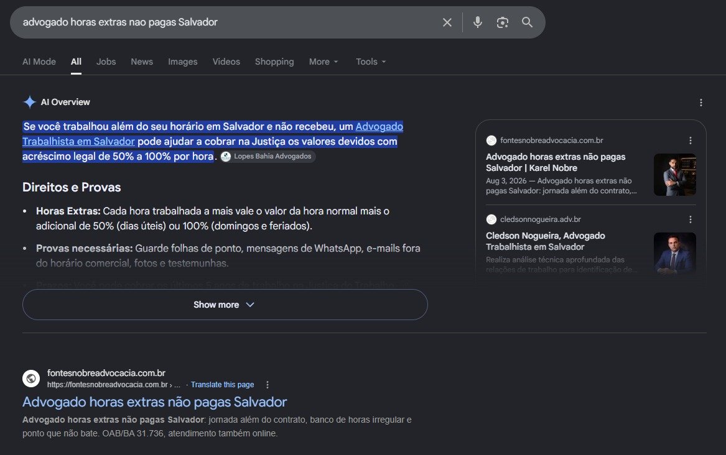Click the Lopes Bahia Advogados source chip
Image resolution: width=726 pixels, height=455 pixels.
pos(268,156)
